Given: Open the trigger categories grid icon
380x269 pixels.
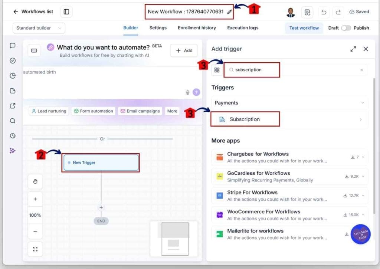Looking at the screenshot, I should pos(217,70).
